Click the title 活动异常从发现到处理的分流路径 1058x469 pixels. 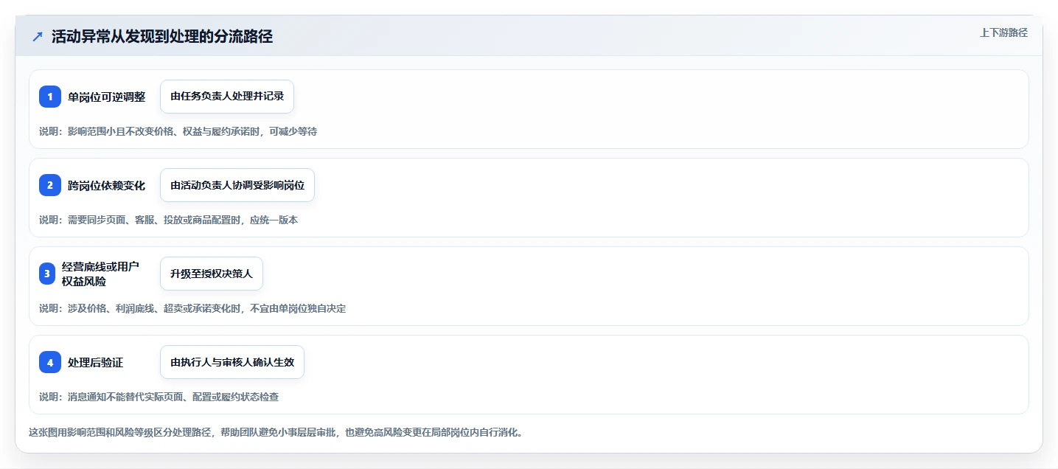point(162,37)
